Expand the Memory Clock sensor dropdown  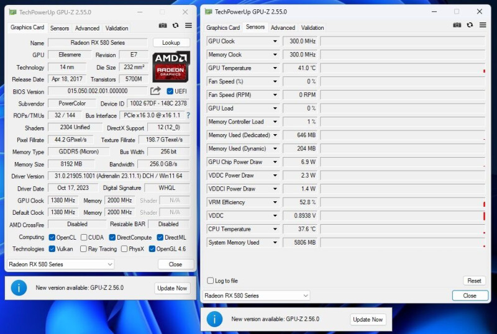click(x=275, y=55)
